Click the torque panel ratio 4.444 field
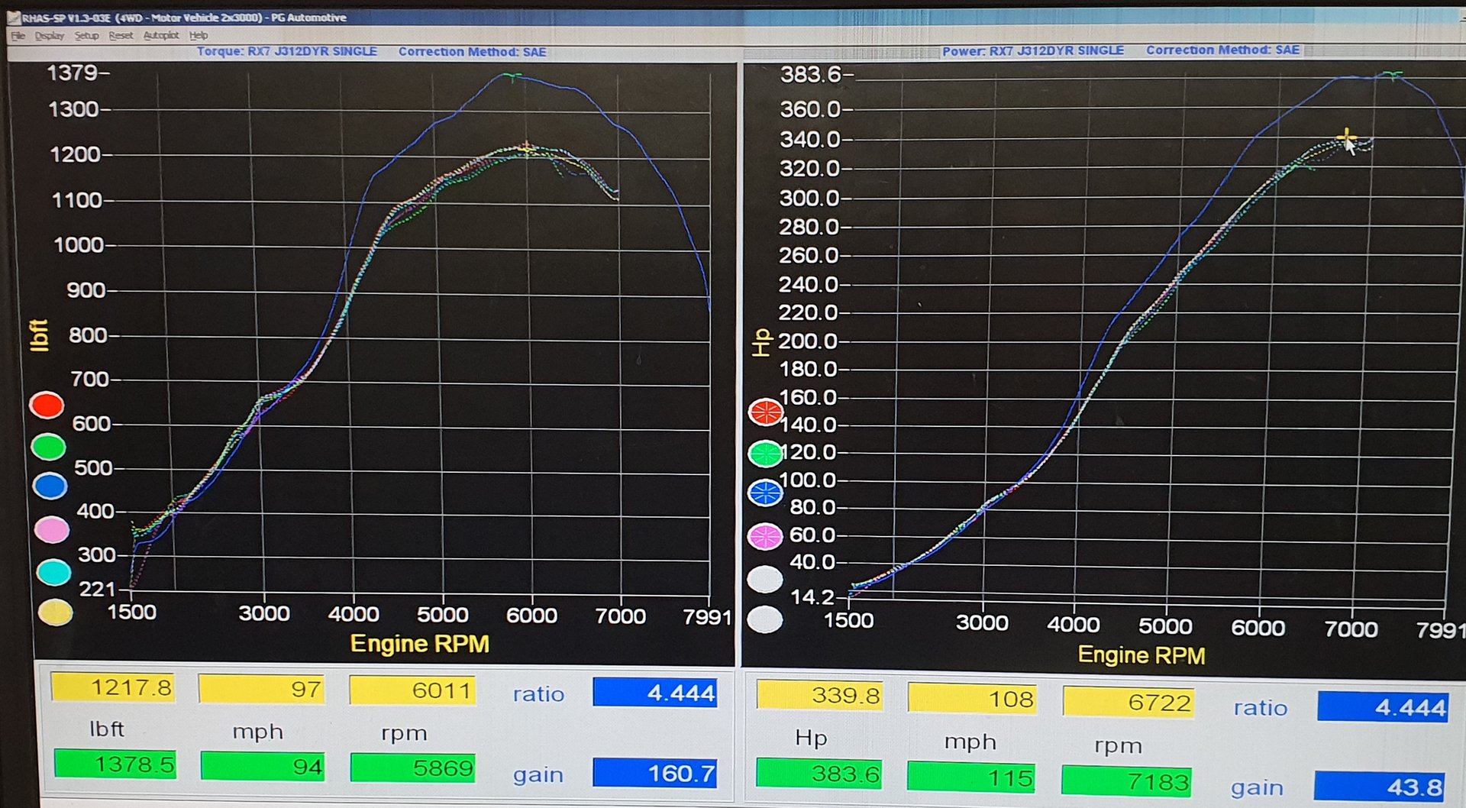This screenshot has height=808, width=1466. (x=655, y=693)
